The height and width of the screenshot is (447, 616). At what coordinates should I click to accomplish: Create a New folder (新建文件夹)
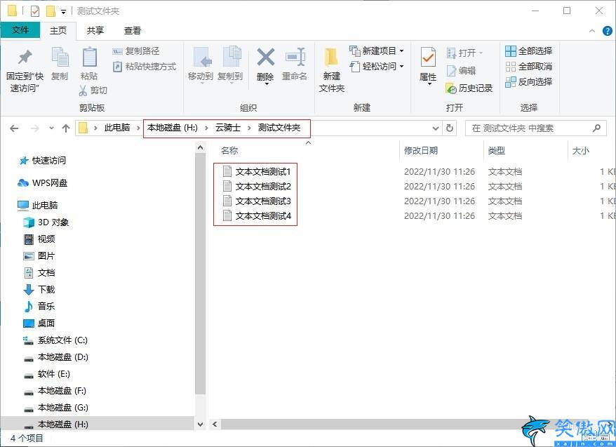pyautogui.click(x=332, y=71)
